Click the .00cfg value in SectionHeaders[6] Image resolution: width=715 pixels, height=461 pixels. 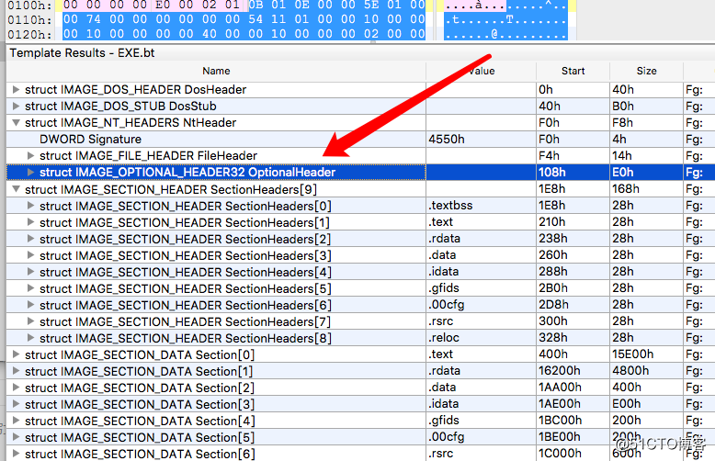click(447, 305)
